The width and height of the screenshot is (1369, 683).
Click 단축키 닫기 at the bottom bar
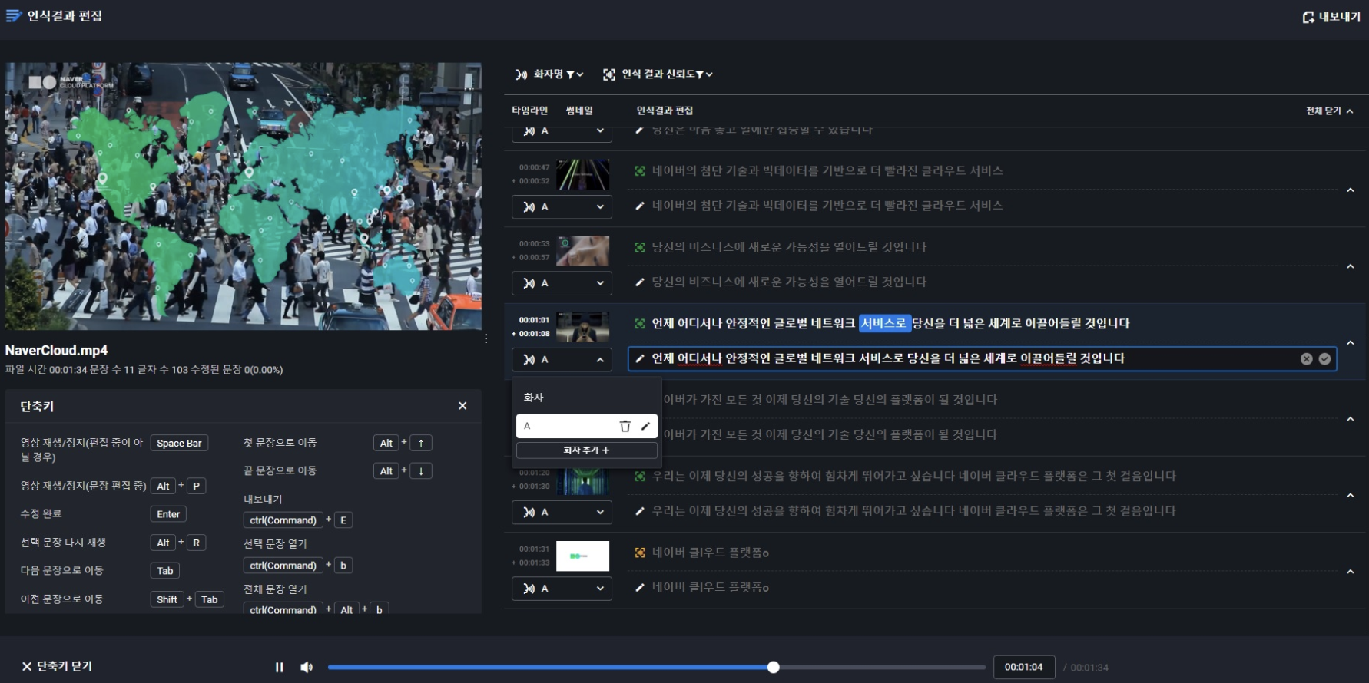(57, 666)
